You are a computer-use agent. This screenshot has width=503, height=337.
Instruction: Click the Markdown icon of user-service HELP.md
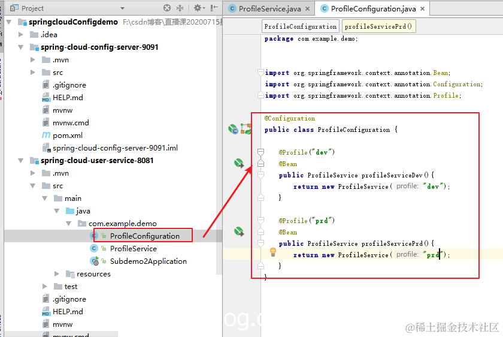click(46, 312)
